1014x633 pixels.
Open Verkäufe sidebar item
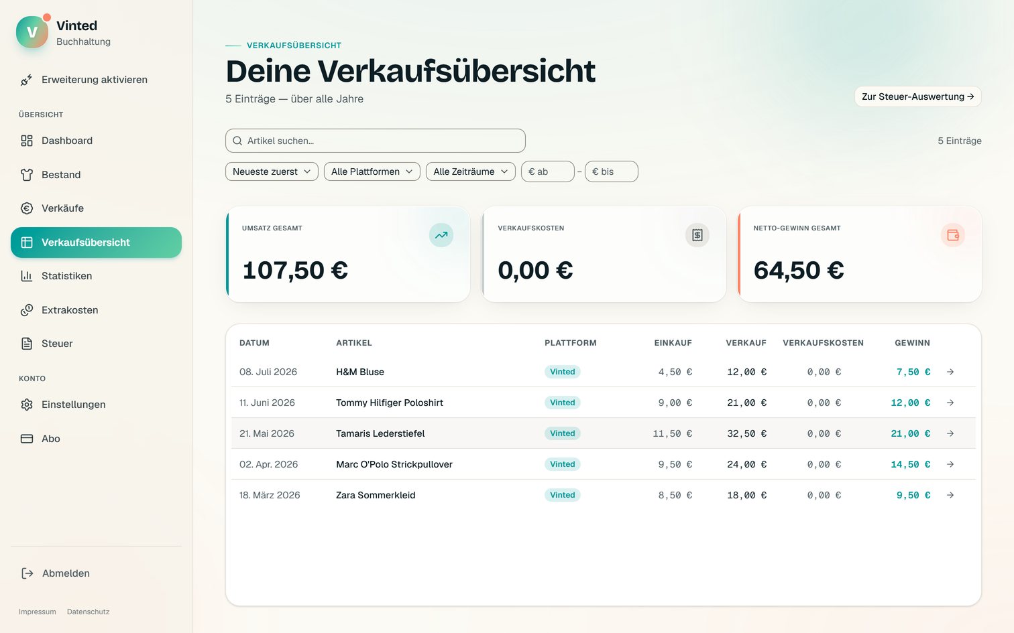click(x=96, y=208)
